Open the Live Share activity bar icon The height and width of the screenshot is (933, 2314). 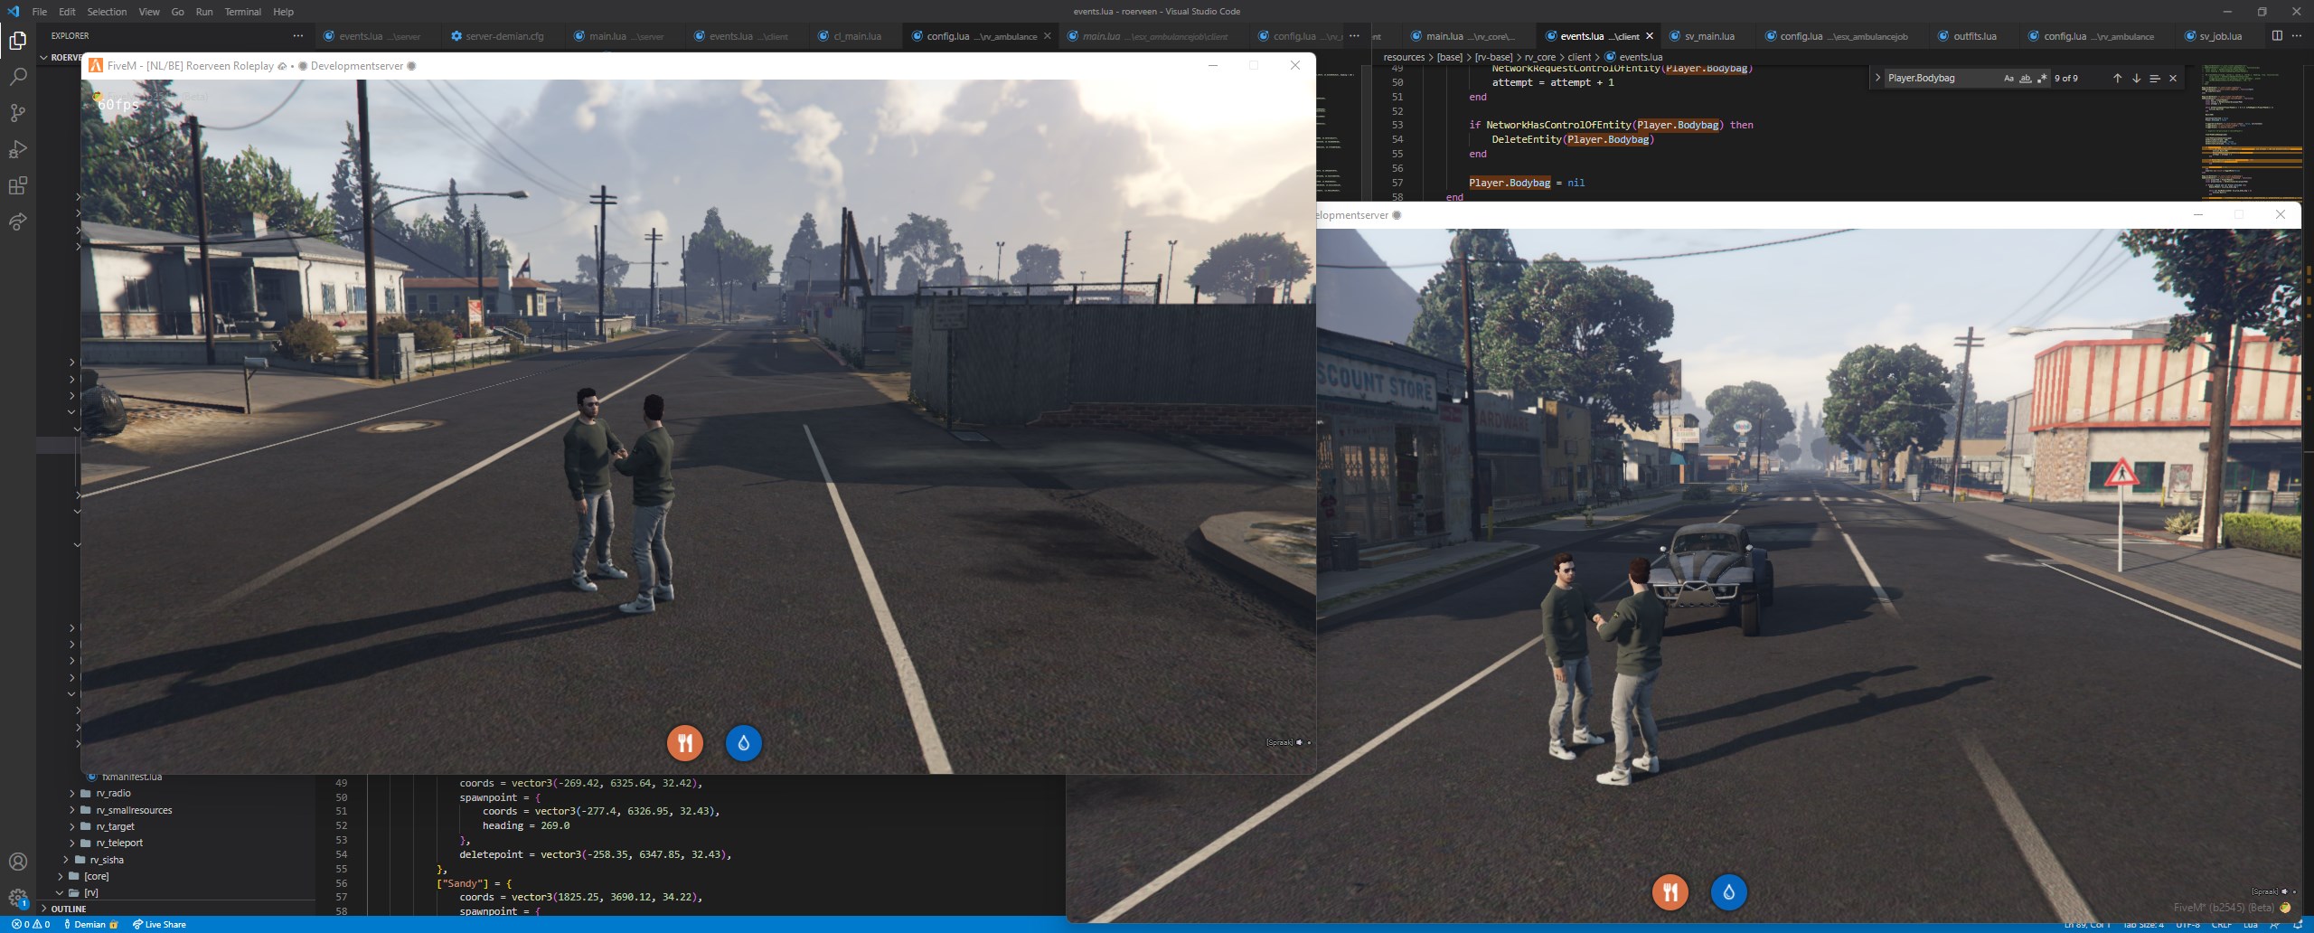pos(17,222)
